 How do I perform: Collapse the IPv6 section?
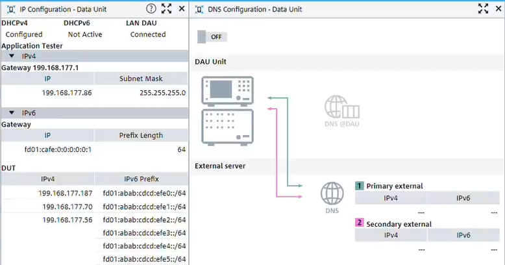pos(12,113)
